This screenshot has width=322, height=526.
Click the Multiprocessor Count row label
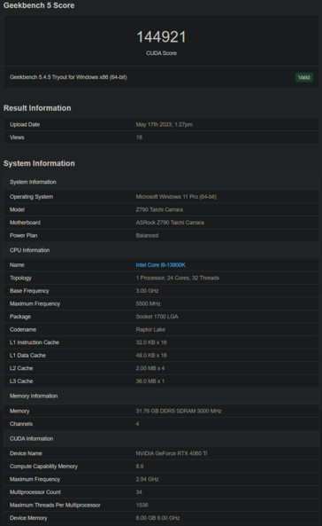tap(35, 492)
